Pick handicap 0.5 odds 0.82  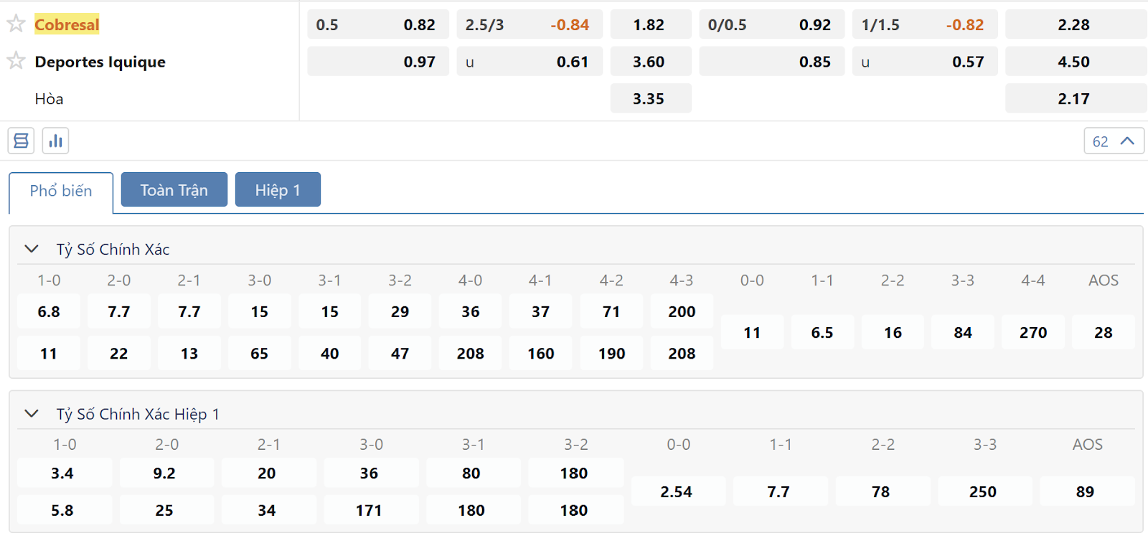coord(378,24)
